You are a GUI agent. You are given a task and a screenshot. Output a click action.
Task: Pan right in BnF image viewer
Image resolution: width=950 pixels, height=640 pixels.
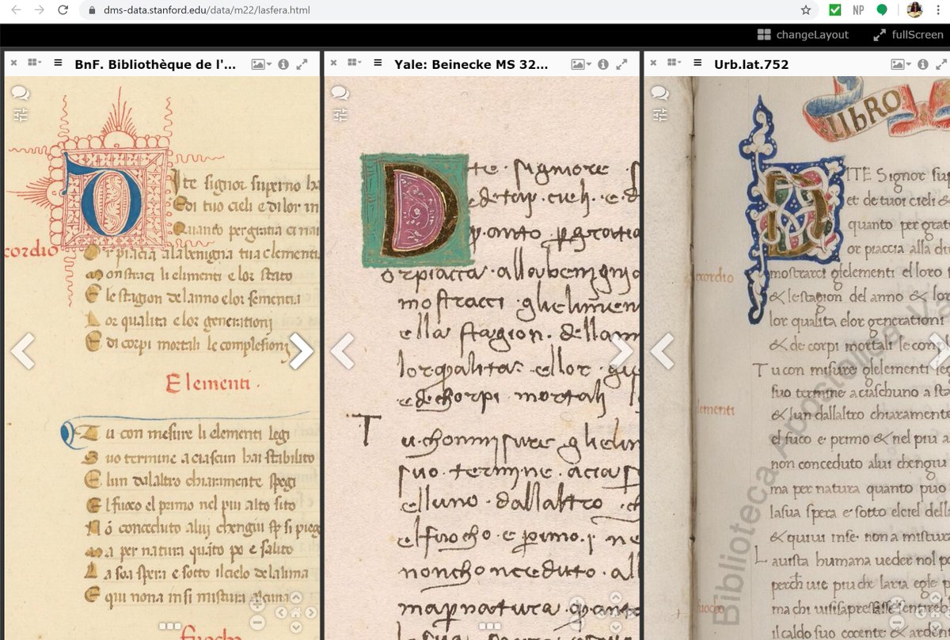coord(310,613)
